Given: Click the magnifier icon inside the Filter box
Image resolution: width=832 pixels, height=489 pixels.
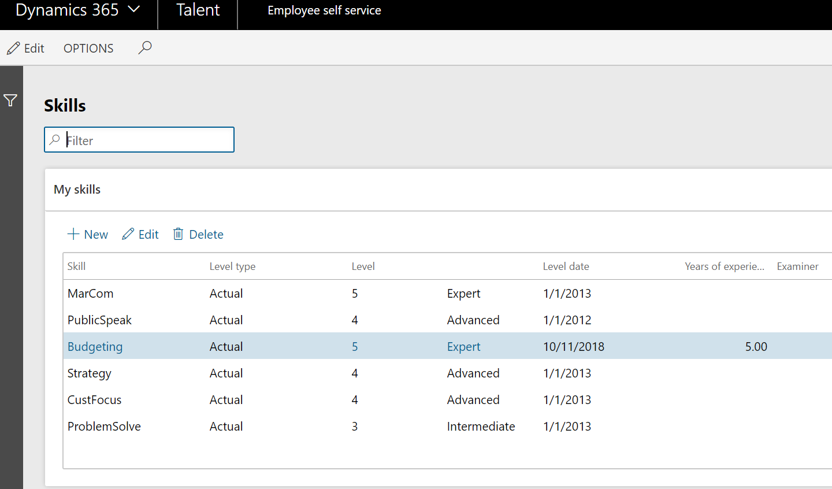Looking at the screenshot, I should point(55,139).
